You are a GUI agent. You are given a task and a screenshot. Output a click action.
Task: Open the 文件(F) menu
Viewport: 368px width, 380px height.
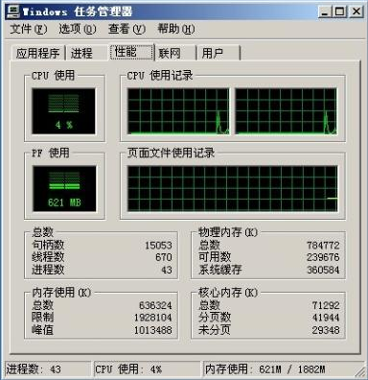point(29,29)
